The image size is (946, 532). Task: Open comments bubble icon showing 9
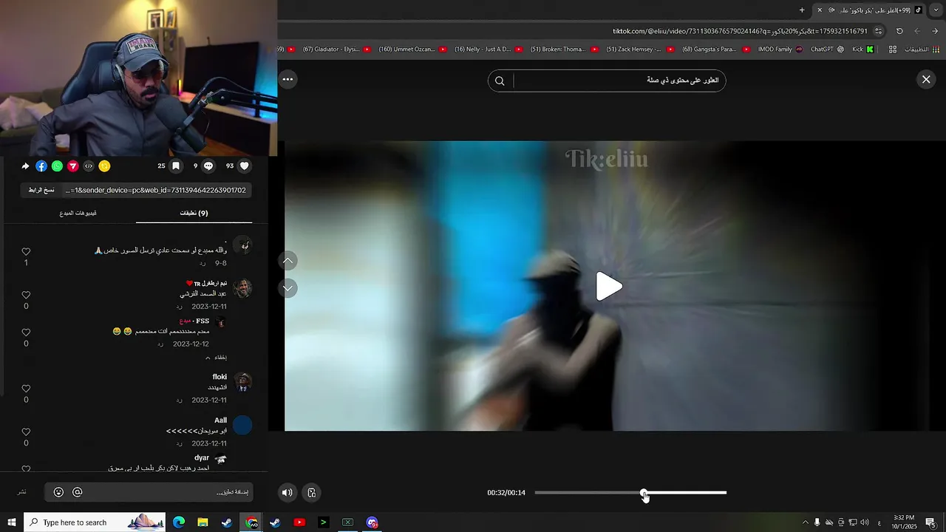208,166
